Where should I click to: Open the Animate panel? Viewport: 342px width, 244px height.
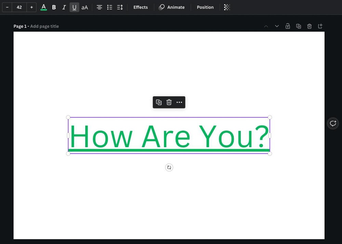[x=172, y=7]
